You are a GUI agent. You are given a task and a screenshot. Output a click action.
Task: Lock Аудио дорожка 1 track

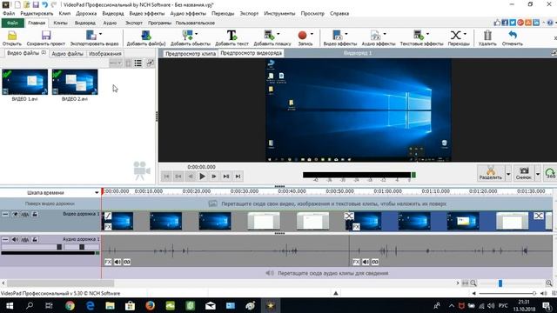click(x=35, y=240)
